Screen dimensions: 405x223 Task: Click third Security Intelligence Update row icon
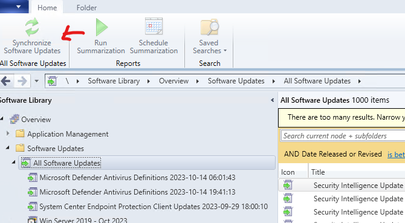[288, 212]
